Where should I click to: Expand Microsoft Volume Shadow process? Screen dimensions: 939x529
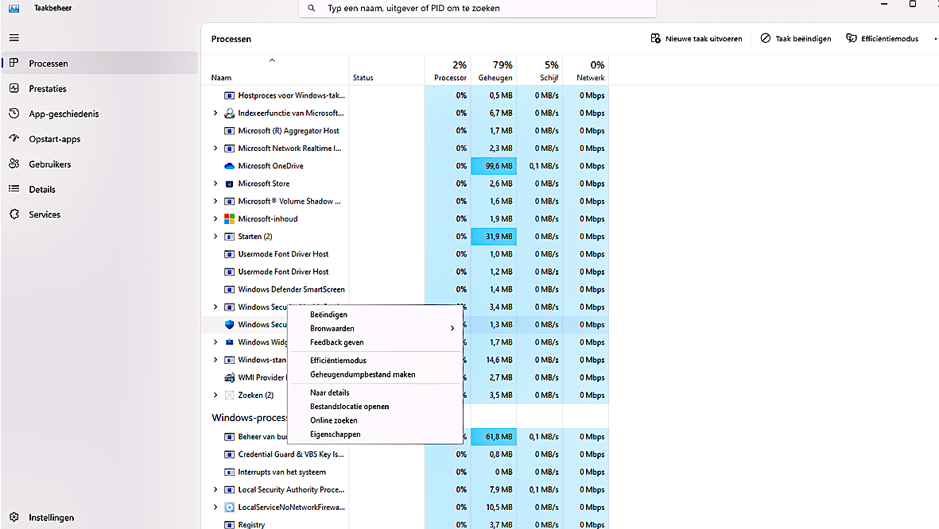tap(215, 201)
